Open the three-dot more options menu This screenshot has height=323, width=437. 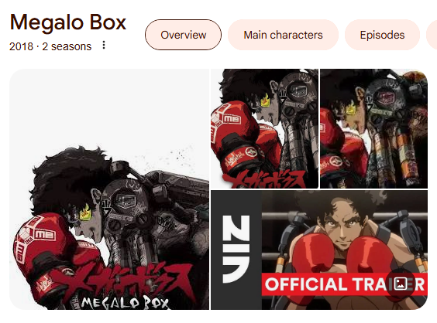click(x=104, y=45)
